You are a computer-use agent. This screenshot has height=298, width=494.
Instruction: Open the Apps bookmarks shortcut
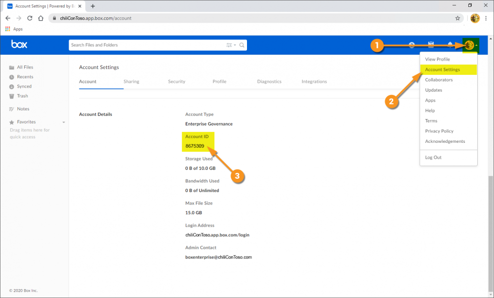(x=14, y=29)
